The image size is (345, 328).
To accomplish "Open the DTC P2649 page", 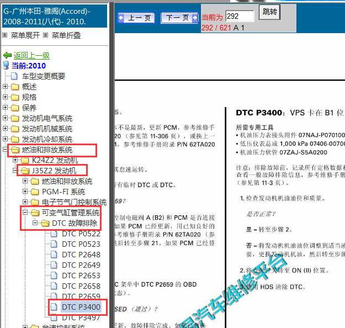I will [x=81, y=265].
